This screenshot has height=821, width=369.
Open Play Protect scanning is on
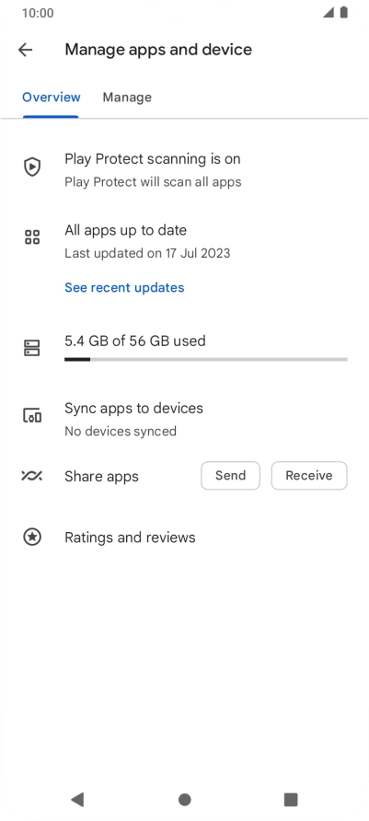184,169
